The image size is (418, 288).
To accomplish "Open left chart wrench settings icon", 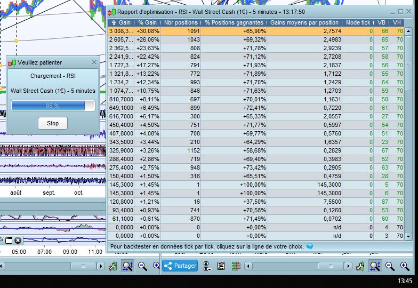I will tap(113, 266).
